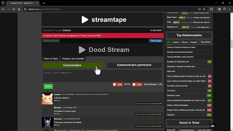
Task: Open Valounty's avatar image
Action: tap(47, 122)
